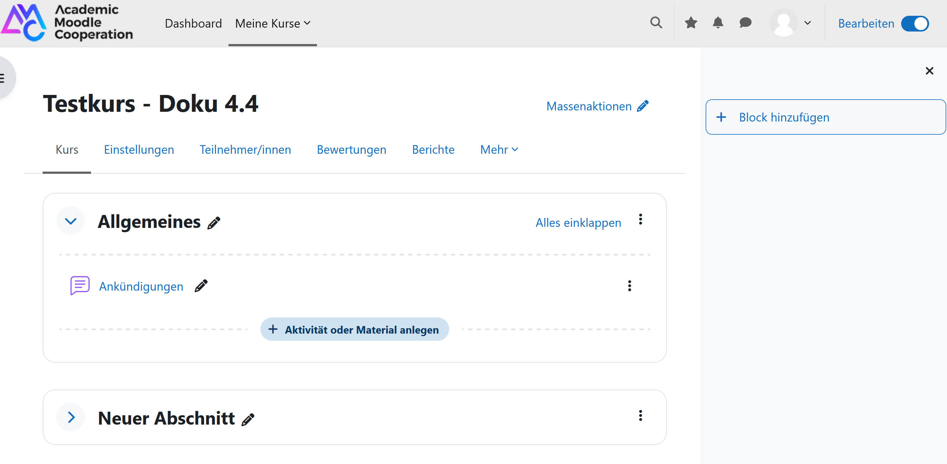Click Aktivität oder Material anlegen button
The width and height of the screenshot is (947, 464).
point(354,329)
